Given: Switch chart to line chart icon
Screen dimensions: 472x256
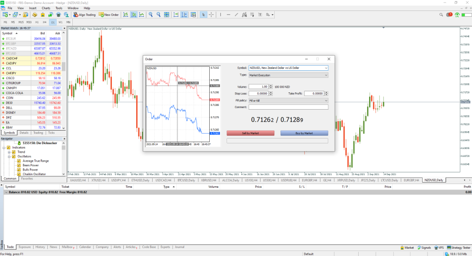Looking at the screenshot, I should (142, 15).
